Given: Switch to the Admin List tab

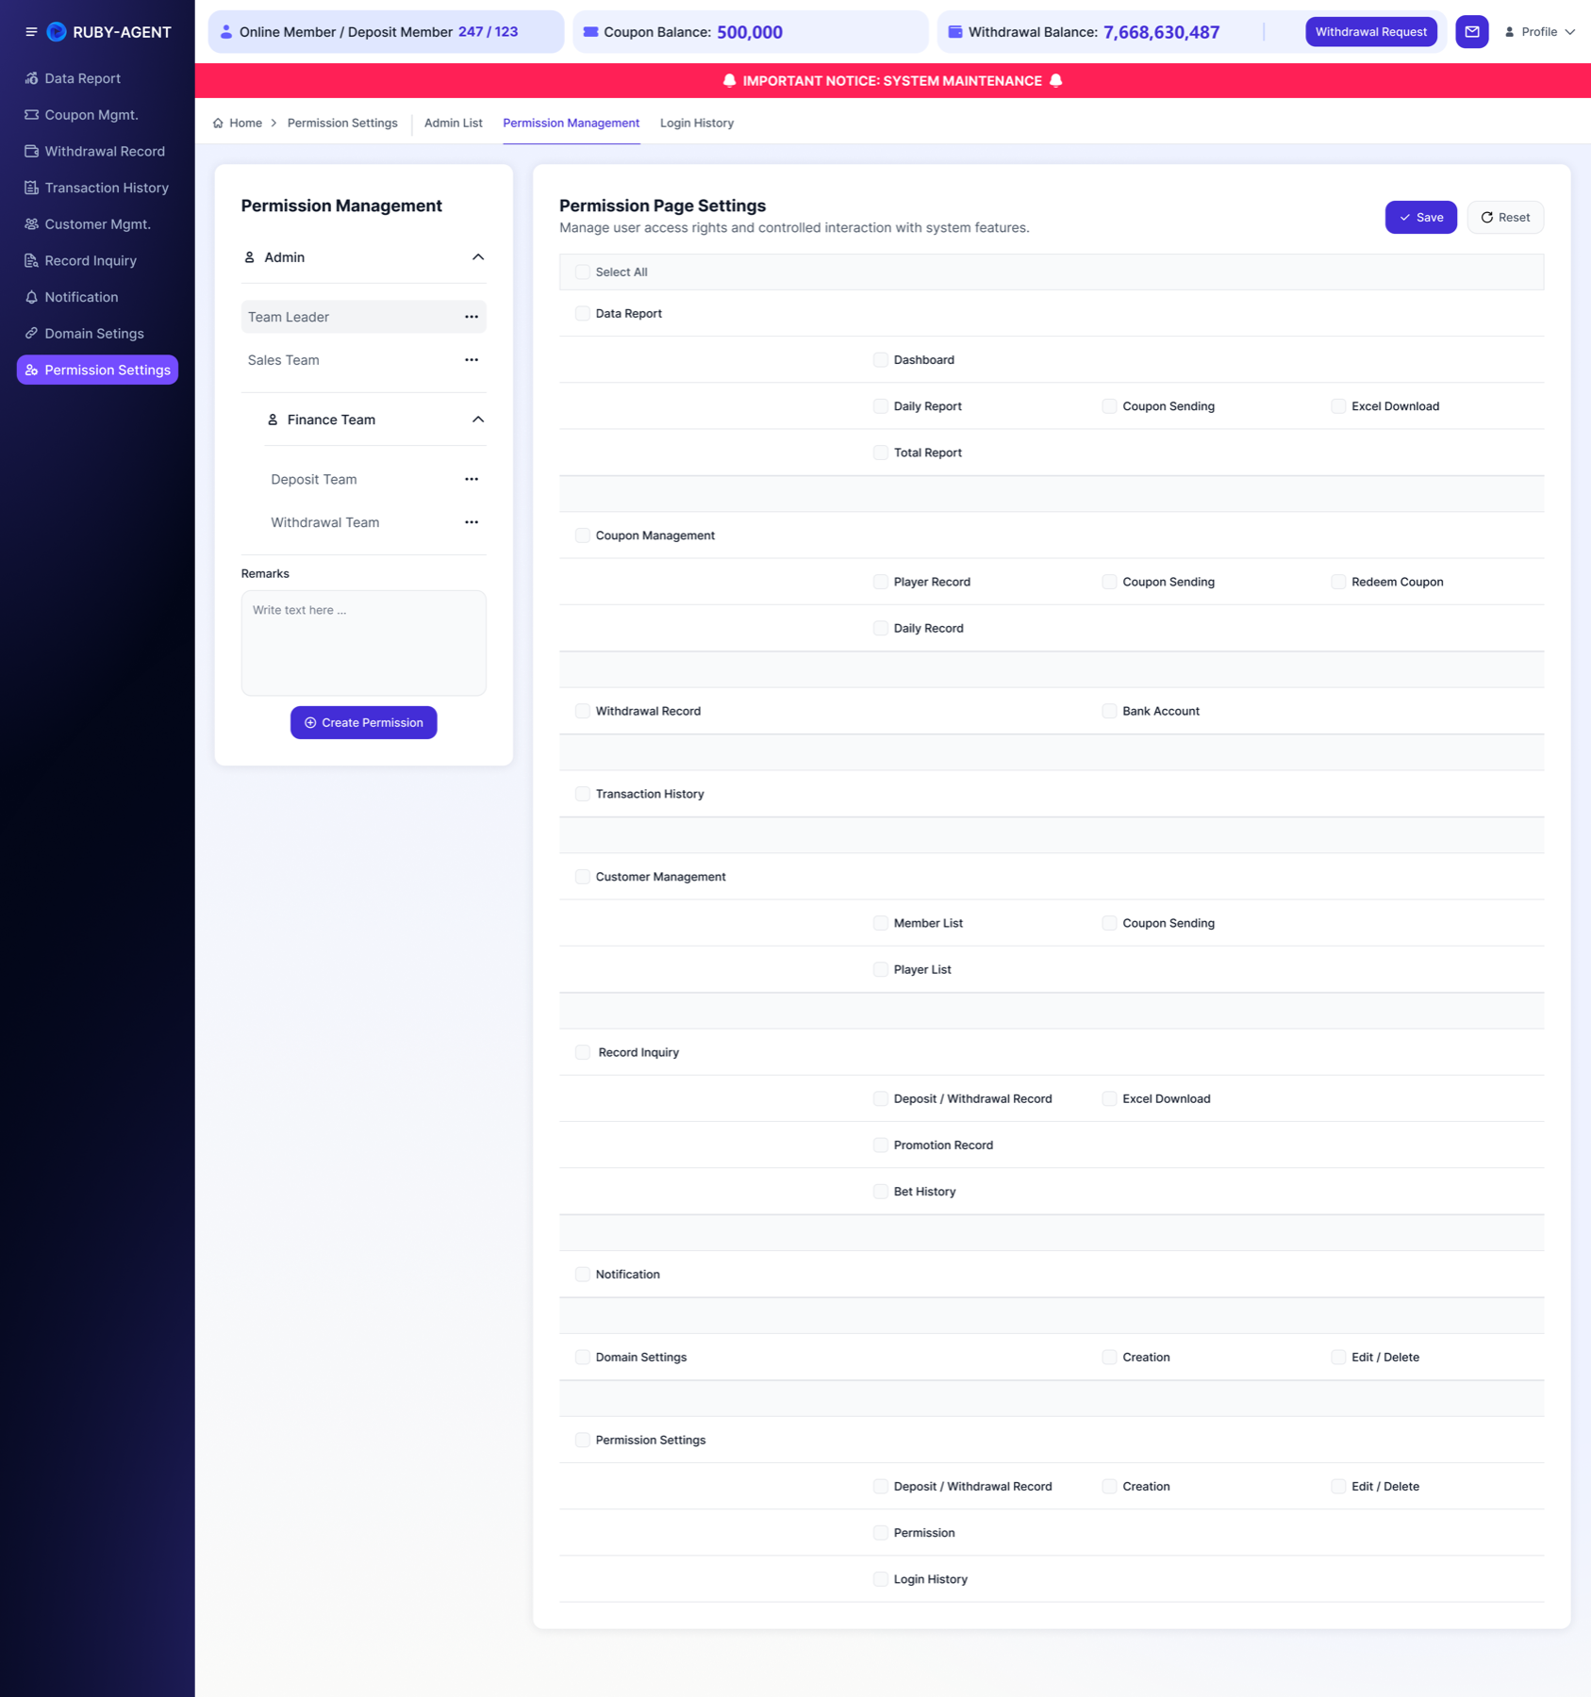Looking at the screenshot, I should click(454, 124).
